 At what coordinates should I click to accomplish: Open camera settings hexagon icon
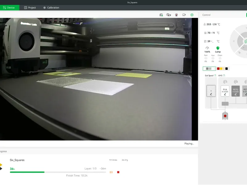(x=192, y=15)
